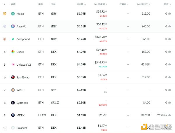This screenshot has width=175, height=133.
Task: Sort by the 锁仓量 column arrow
Action: 87,5
